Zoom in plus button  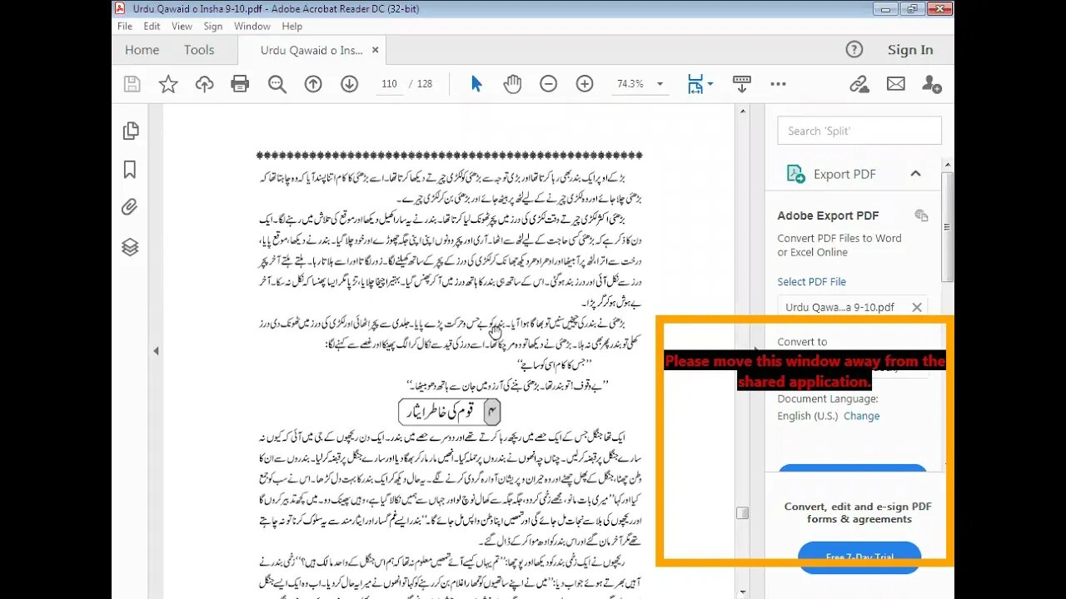point(585,84)
